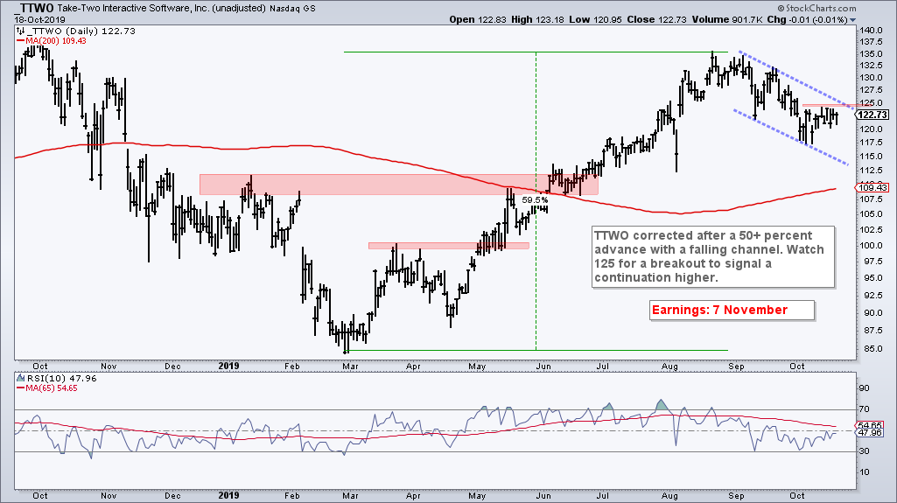The height and width of the screenshot is (503, 897).
Task: Click the TTWO corrected commentary text box
Action: 713,256
